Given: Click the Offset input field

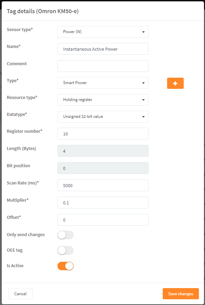Looking at the screenshot, I should pyautogui.click(x=103, y=220).
